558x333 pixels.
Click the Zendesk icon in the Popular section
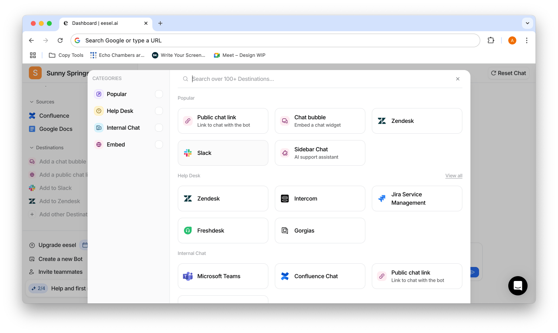[x=382, y=121]
